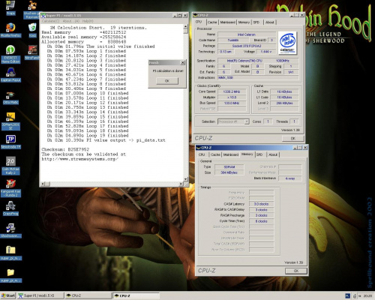
Task: Click the Checksum line in Super PI output
Action: (65, 149)
